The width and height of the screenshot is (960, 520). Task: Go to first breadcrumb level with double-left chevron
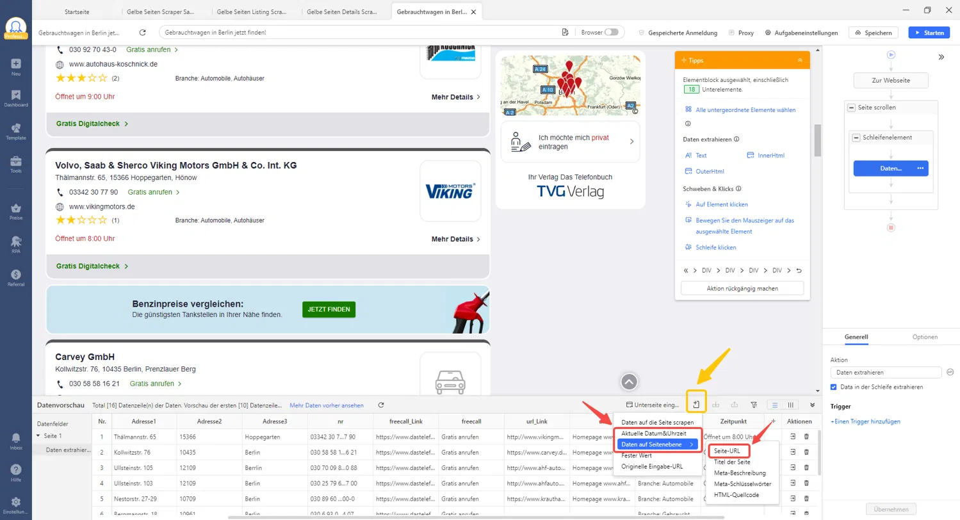tap(686, 270)
